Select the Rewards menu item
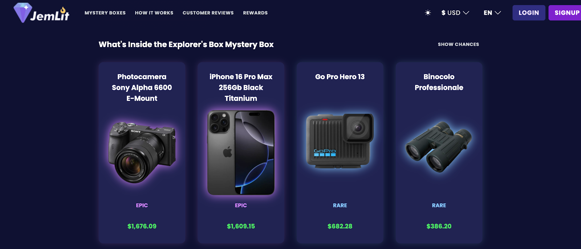This screenshot has height=249, width=581. click(x=255, y=13)
